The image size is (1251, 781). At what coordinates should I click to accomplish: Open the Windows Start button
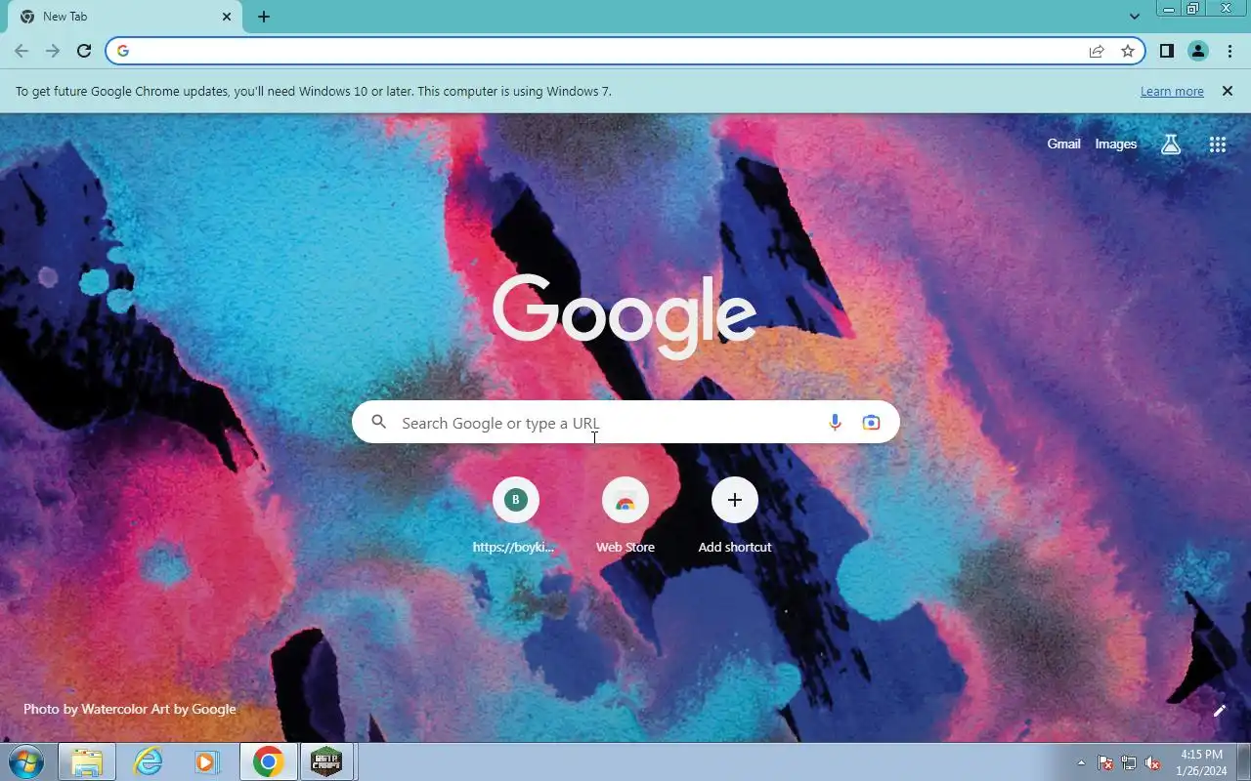(x=25, y=761)
